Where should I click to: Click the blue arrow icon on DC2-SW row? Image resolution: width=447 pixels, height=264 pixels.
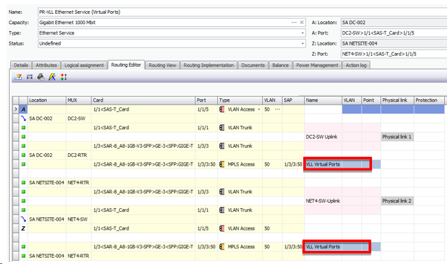coord(23,118)
